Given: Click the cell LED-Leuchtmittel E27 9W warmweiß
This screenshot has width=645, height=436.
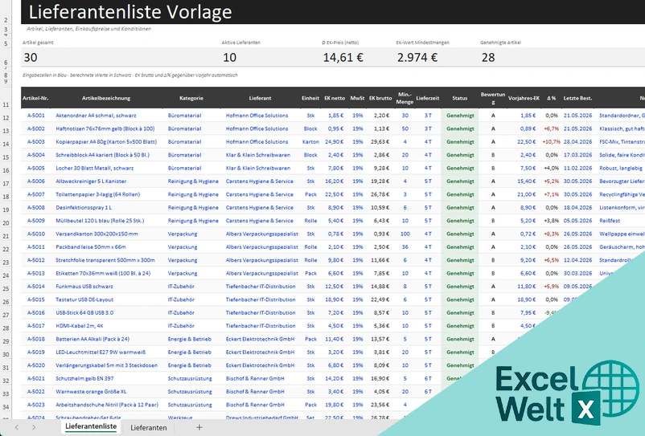Looking at the screenshot, I should coord(101,352).
